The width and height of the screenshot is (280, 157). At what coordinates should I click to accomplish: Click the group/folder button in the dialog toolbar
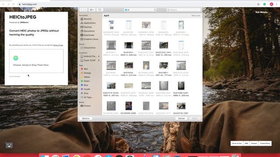[100, 10]
